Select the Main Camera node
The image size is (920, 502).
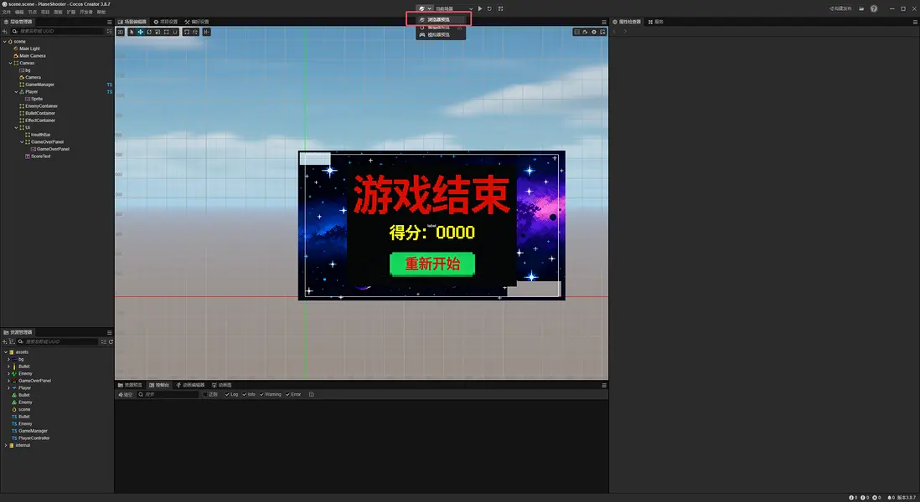[33, 56]
